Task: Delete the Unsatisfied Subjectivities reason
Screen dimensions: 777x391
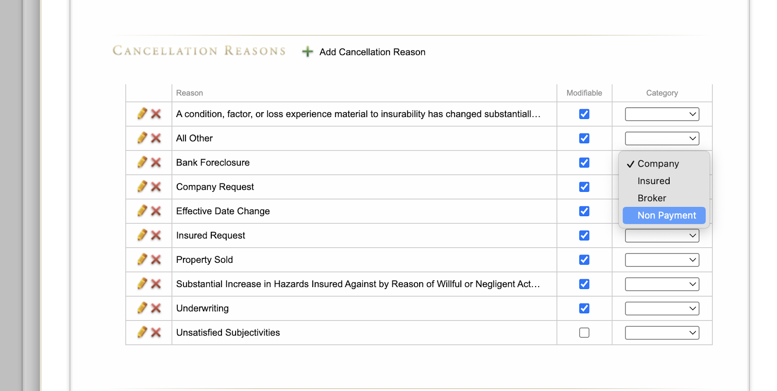Action: [x=156, y=333]
